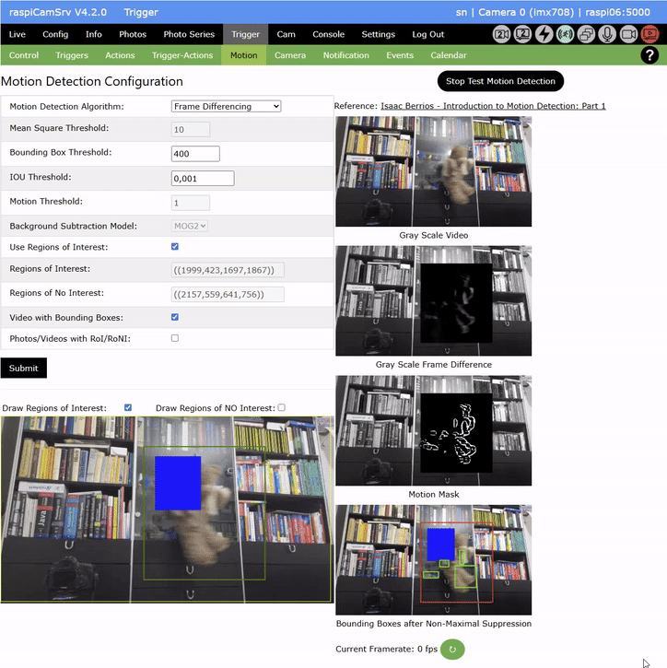Click the Gray Scale Video preview
667x668 pixels.
click(x=434, y=171)
